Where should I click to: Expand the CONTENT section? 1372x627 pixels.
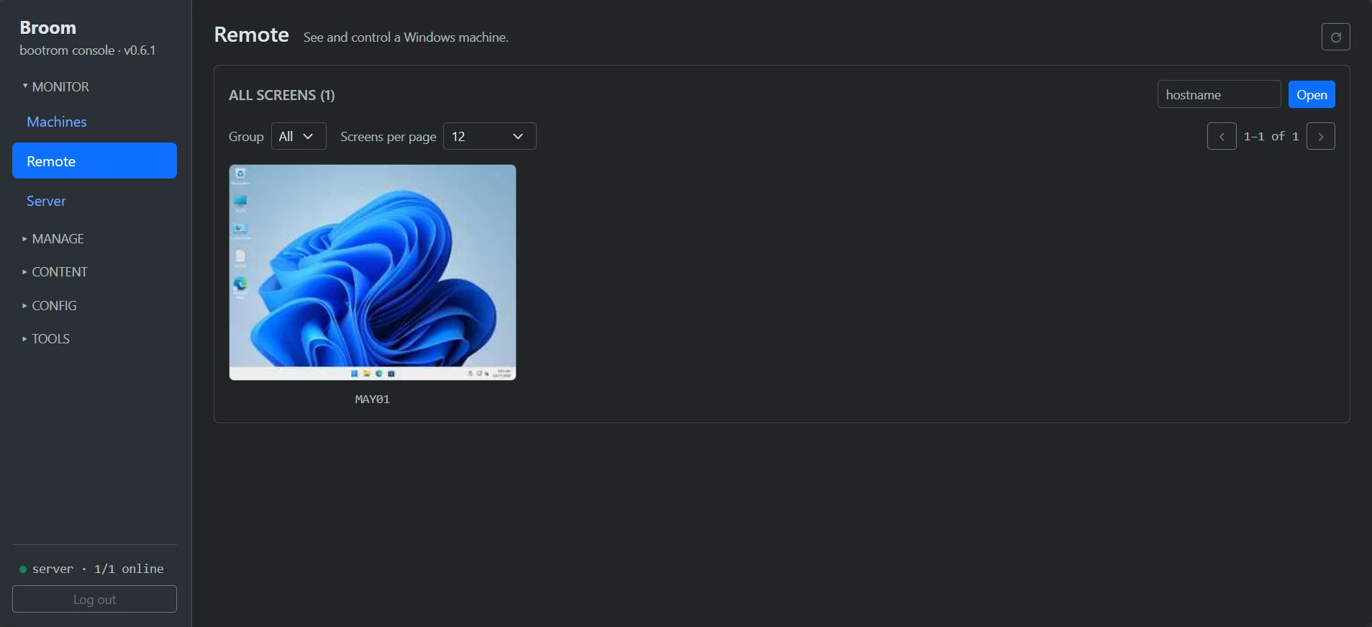55,272
